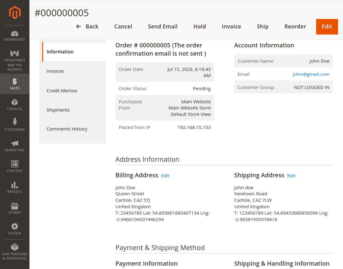Open the Content layout icon

click(15, 164)
